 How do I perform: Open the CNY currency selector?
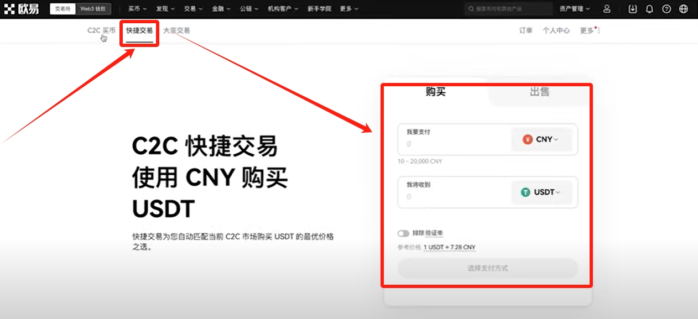click(x=541, y=139)
